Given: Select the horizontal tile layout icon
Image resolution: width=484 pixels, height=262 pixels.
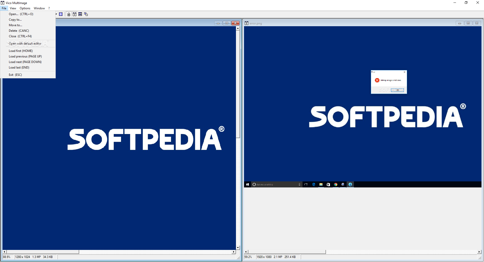Looking at the screenshot, I should click(x=80, y=14).
